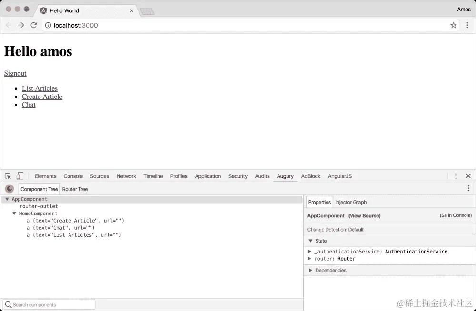Click the Signout link
The height and width of the screenshot is (311, 476).
point(15,73)
